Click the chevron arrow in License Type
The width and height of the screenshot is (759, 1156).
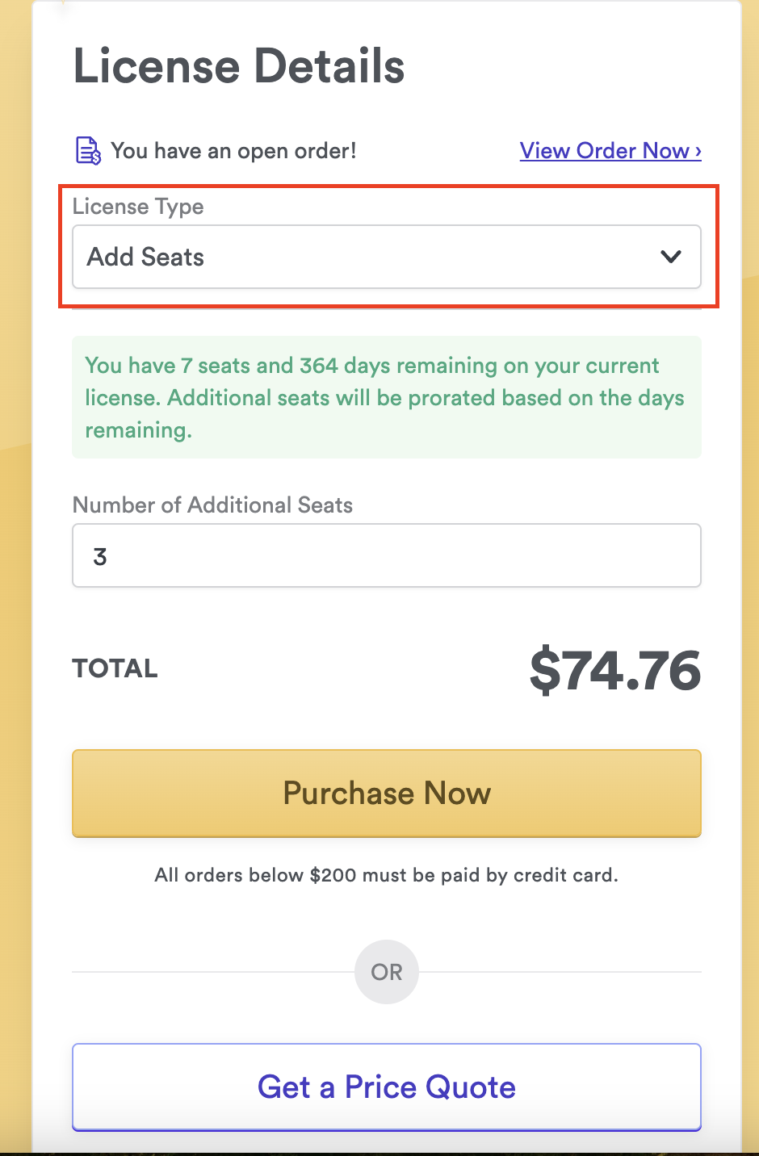pyautogui.click(x=671, y=257)
